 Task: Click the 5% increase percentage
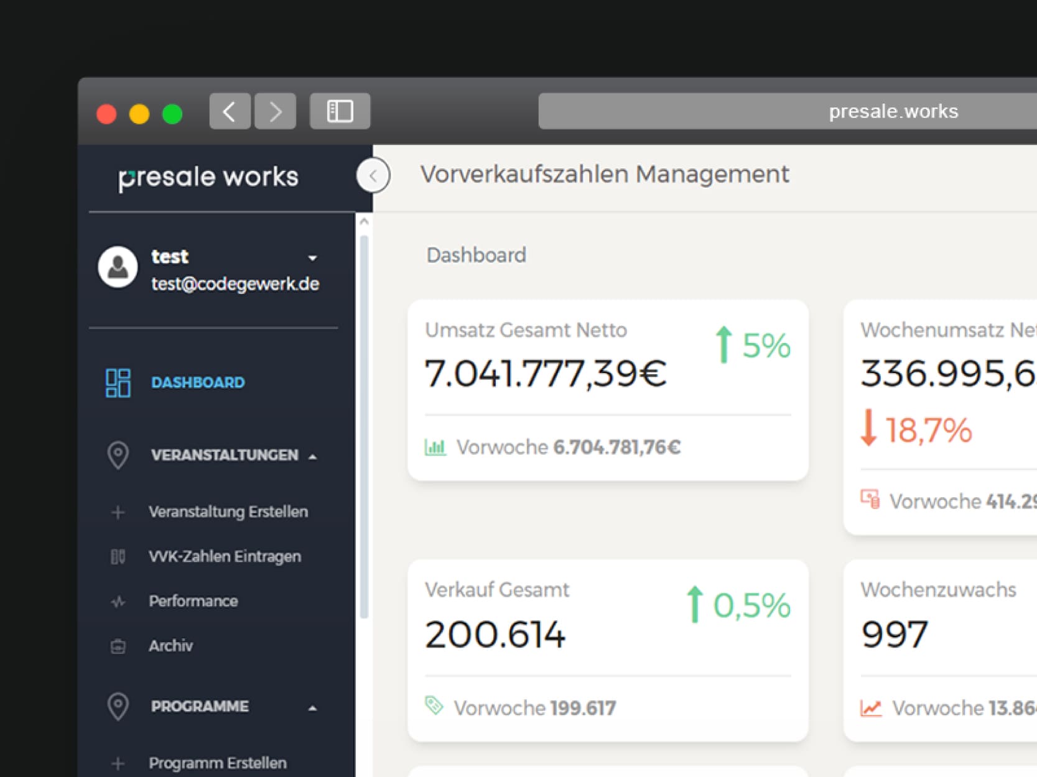click(766, 346)
